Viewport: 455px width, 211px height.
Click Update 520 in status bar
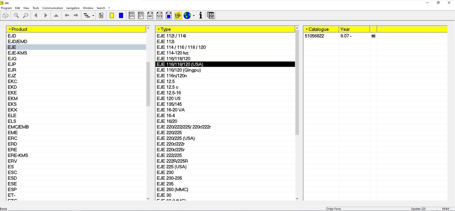[419, 209]
